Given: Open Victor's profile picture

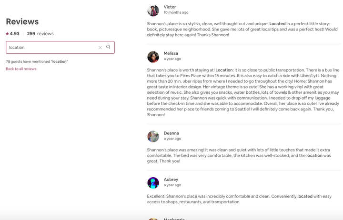Looking at the screenshot, I should point(153,10).
